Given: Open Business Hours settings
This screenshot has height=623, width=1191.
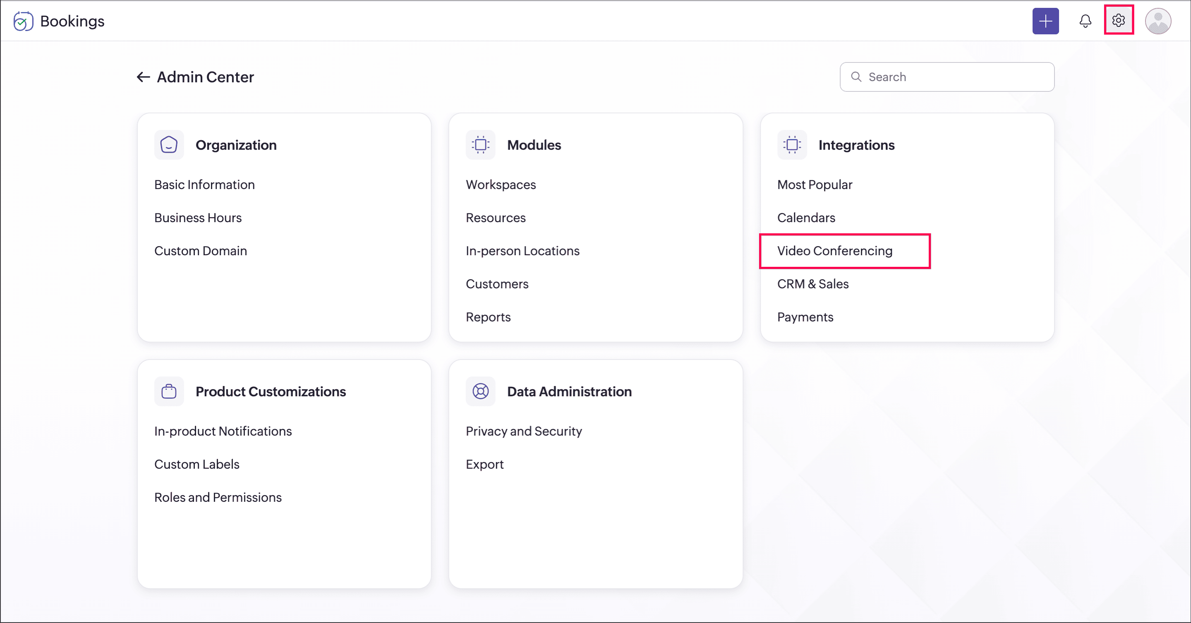Looking at the screenshot, I should [x=198, y=218].
